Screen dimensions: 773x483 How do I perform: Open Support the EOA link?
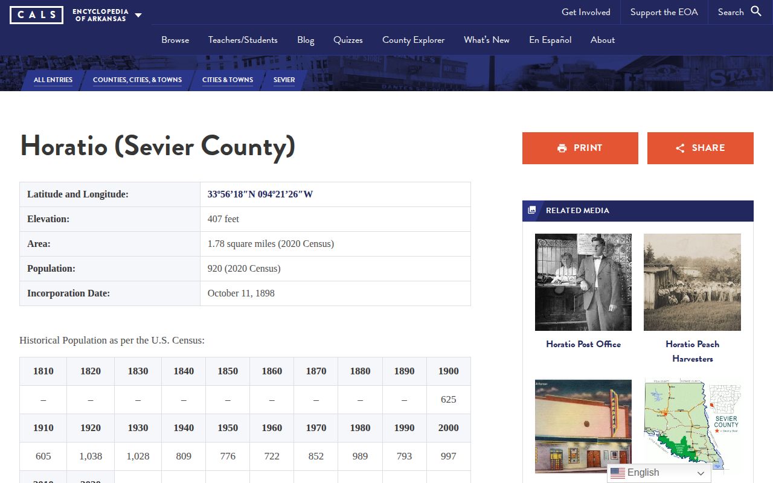click(664, 12)
